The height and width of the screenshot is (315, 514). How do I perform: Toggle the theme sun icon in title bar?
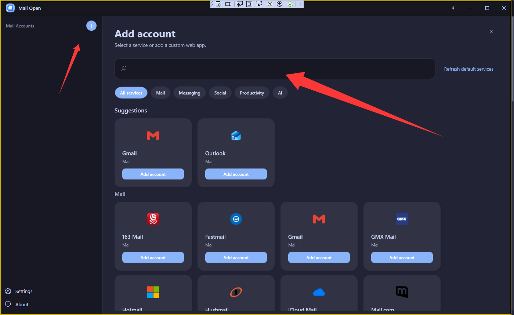pos(453,8)
